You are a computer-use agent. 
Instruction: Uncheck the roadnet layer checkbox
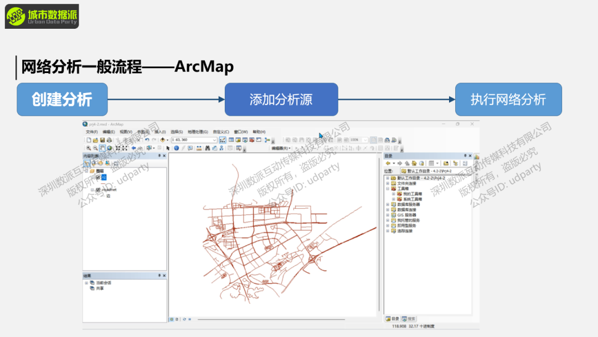coord(98,189)
